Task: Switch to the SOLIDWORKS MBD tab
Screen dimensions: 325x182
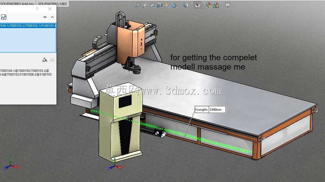Action: coord(52,4)
